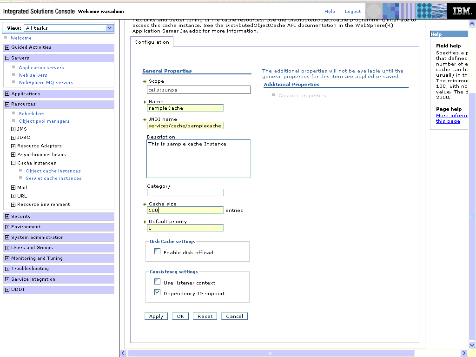Expand the Troubleshooting section
This screenshot has height=357, width=476.
(7, 269)
